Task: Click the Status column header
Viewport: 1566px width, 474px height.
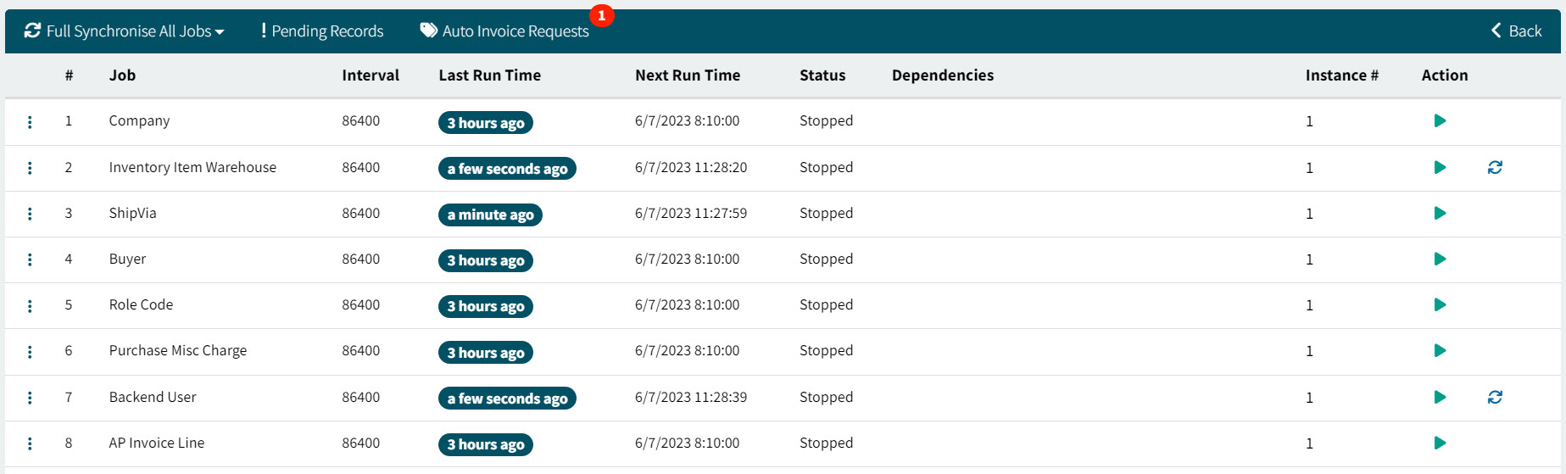Action: click(x=822, y=75)
